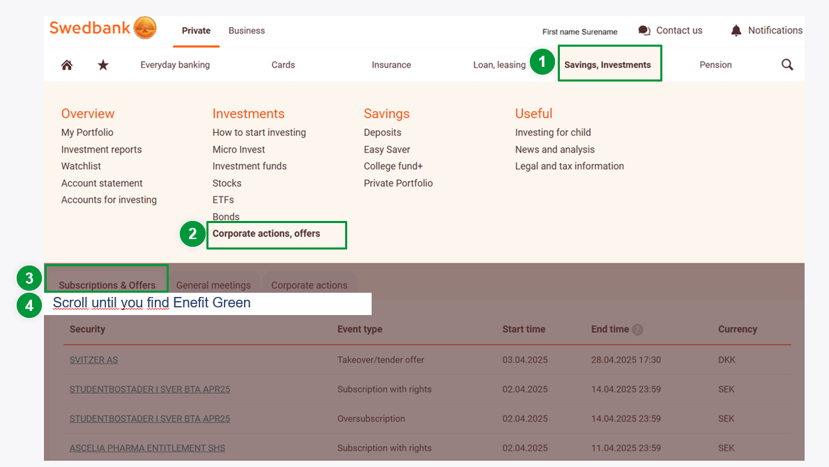Screen dimensions: 829x467
Task: Click the End time column header
Action: tap(610, 329)
